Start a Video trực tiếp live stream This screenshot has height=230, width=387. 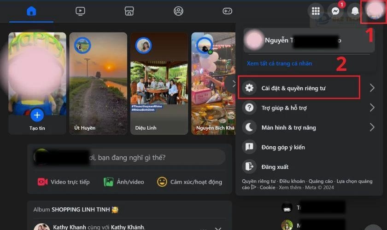(64, 182)
